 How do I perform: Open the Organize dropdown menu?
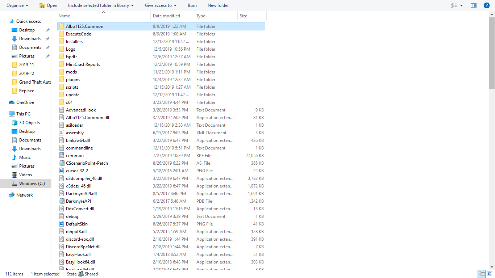point(17,5)
